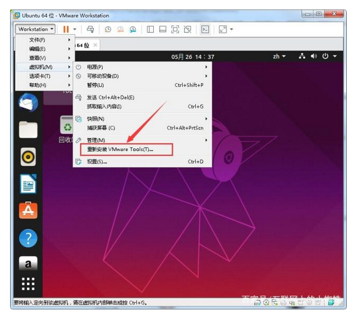Choose 暂停(U) menu item
This screenshot has height=315, width=358.
[142, 85]
